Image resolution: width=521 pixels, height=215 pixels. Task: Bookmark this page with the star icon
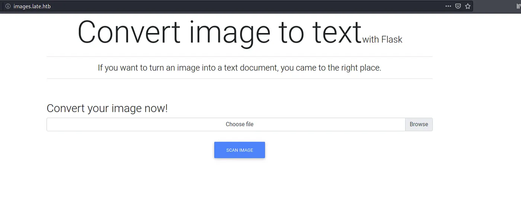click(x=468, y=6)
